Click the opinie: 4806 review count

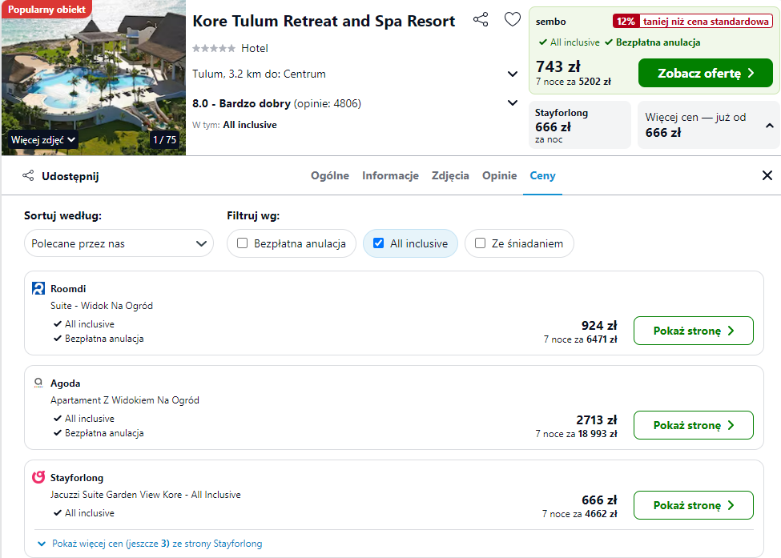(328, 103)
